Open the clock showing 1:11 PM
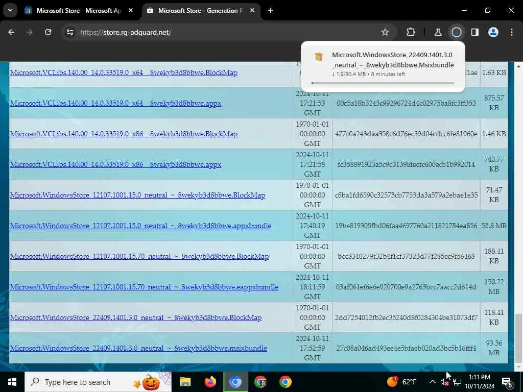Viewport: 523px width, 392px height. (480, 382)
